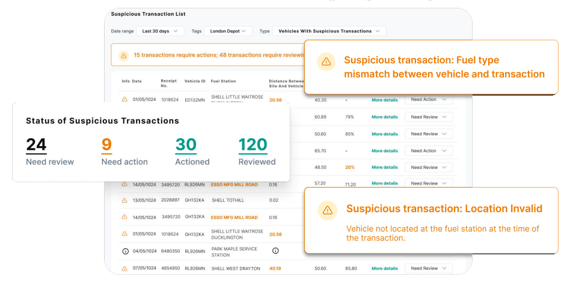Click warning icon for vehicle ED132MN row
Image resolution: width=564 pixels, height=285 pixels.
coord(124,99)
